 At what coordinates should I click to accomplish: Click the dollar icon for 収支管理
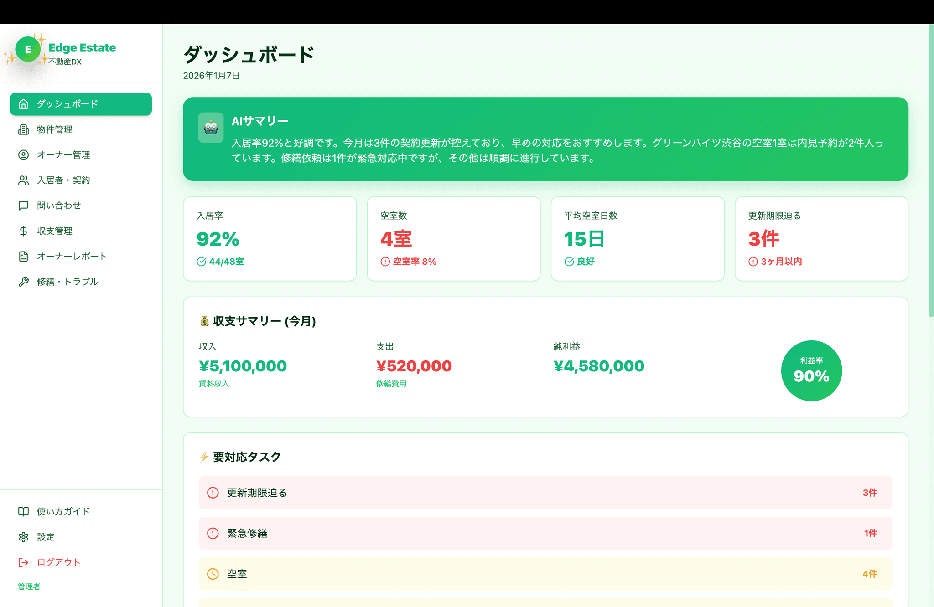(x=23, y=231)
